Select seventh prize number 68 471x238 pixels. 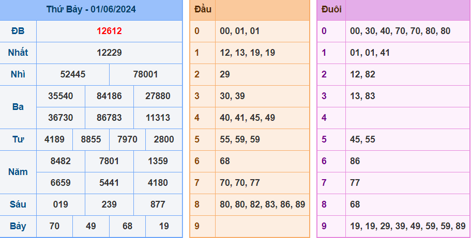point(127,226)
